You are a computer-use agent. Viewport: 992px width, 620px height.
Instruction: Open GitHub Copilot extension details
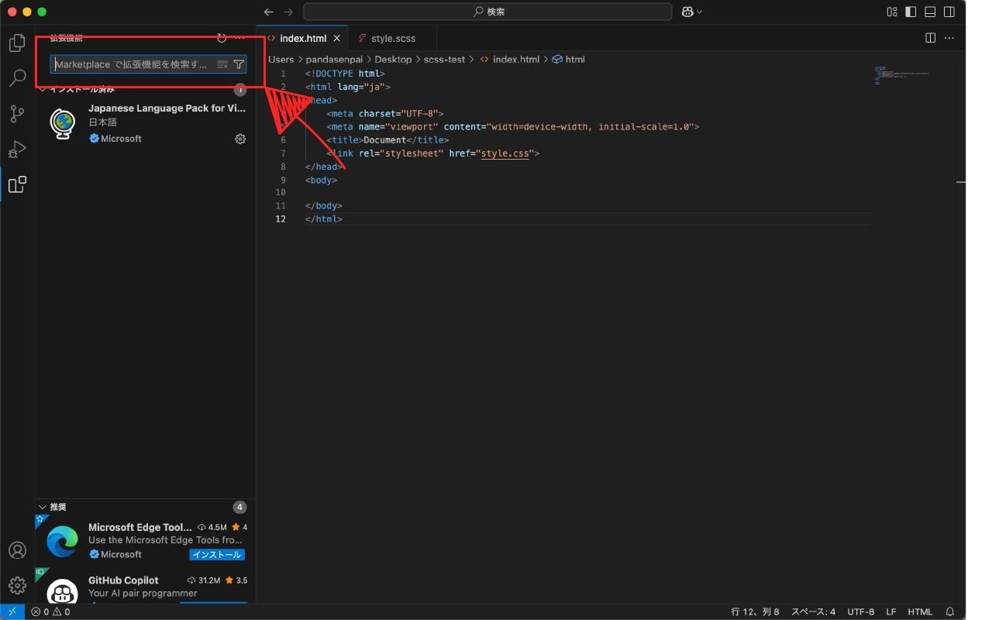click(146, 587)
